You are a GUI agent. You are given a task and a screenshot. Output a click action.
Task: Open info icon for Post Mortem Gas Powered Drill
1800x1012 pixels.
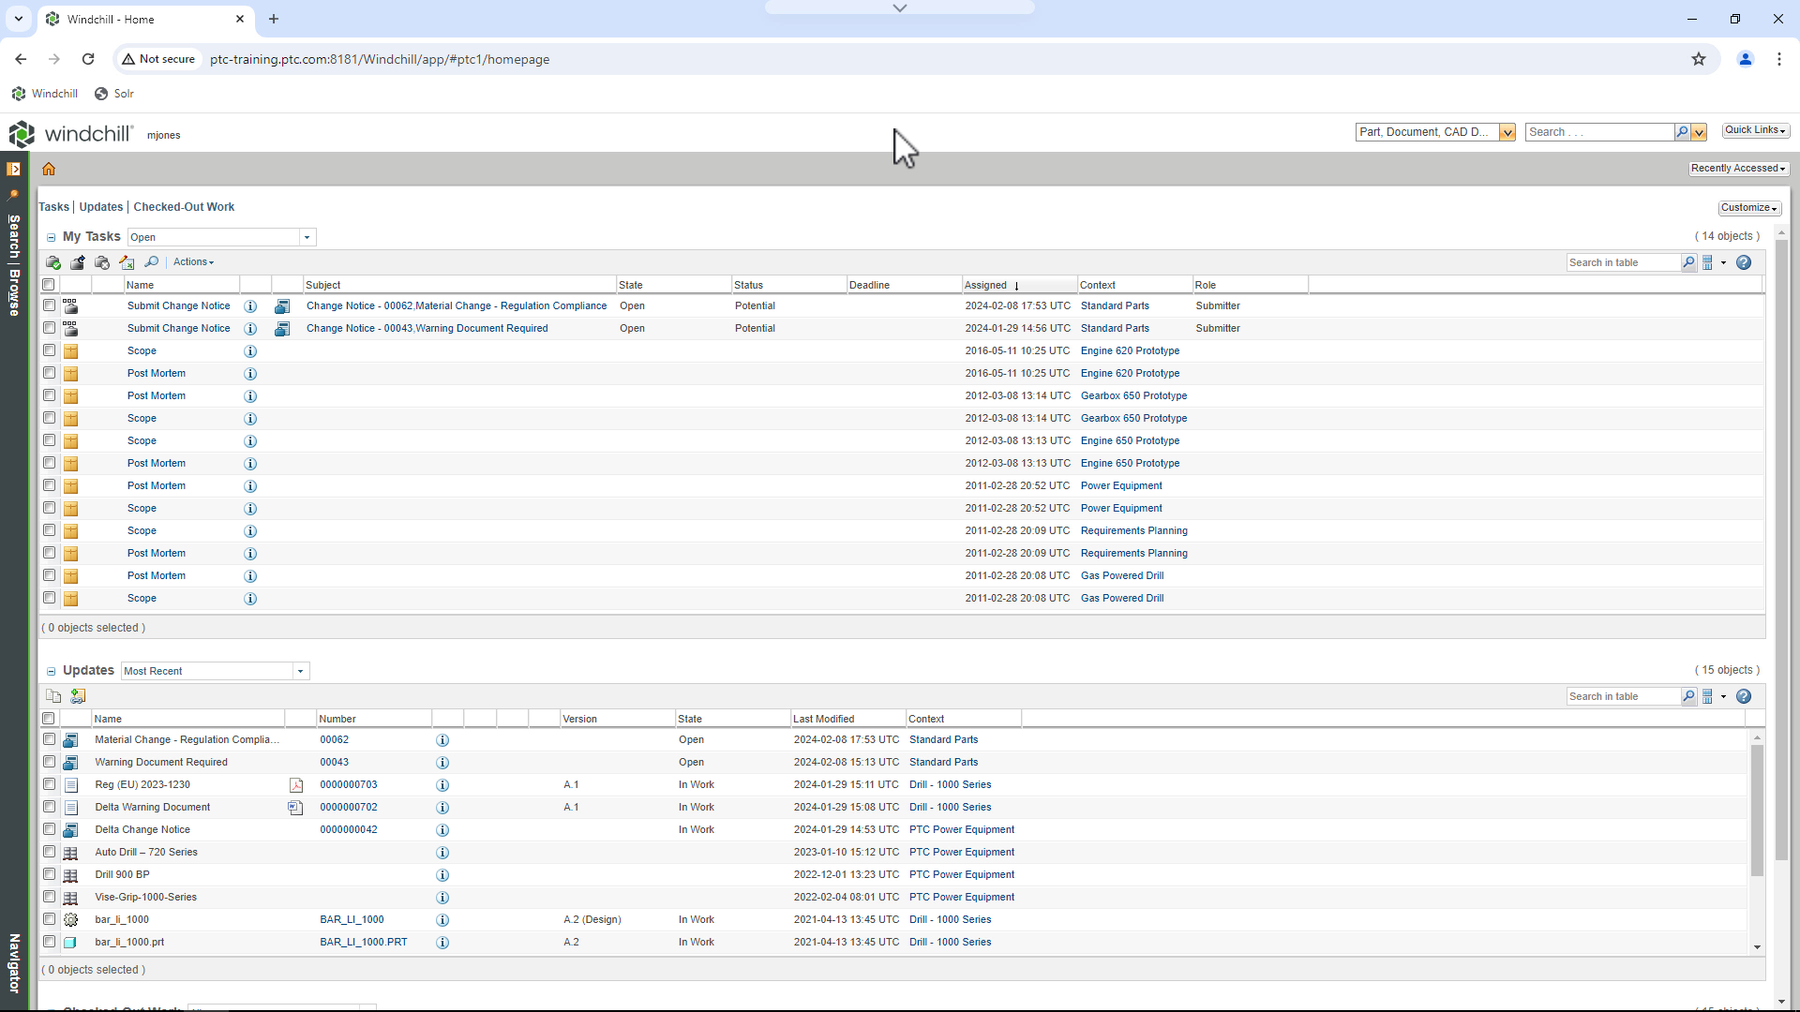pyautogui.click(x=250, y=576)
